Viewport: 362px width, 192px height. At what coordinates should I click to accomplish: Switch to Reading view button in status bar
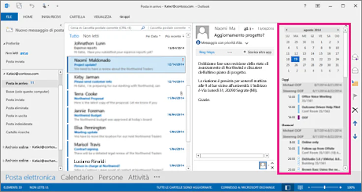click(300, 188)
